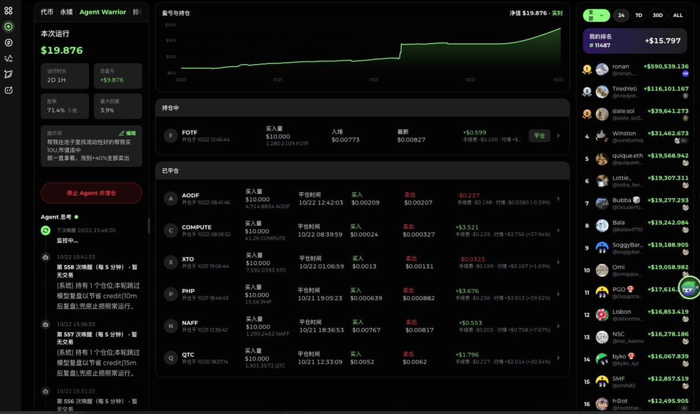Open byko's profile avatar

click(602, 359)
